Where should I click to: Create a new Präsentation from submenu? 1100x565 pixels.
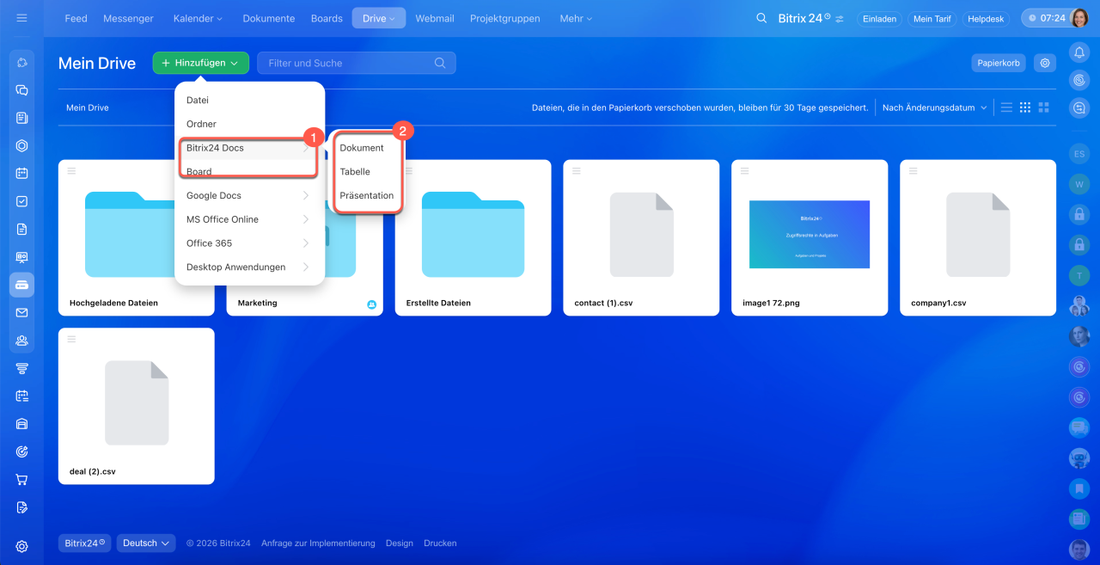pos(367,196)
